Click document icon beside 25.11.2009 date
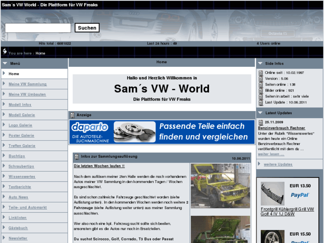 [x=261, y=123]
